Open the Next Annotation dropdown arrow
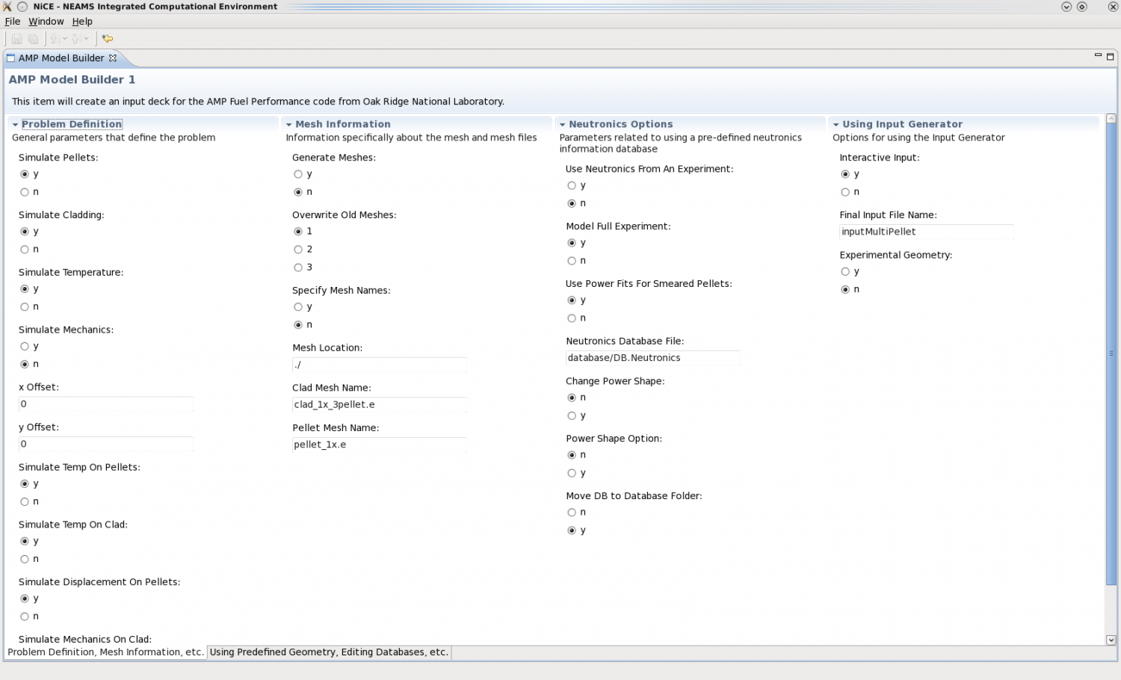The width and height of the screenshot is (1121, 680). coord(65,39)
